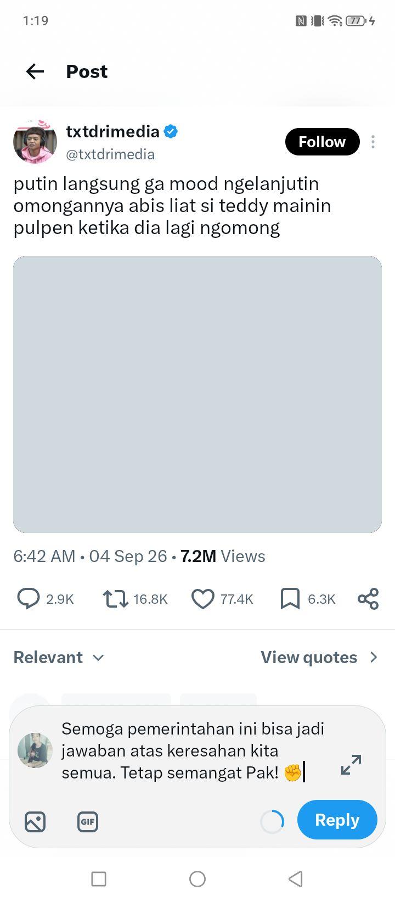The height and width of the screenshot is (901, 395).
Task: Tap the reply text field
Action: point(193,750)
